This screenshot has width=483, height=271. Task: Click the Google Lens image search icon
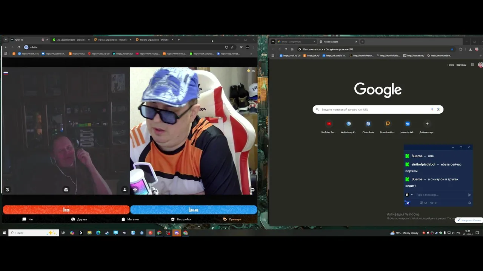tap(438, 110)
